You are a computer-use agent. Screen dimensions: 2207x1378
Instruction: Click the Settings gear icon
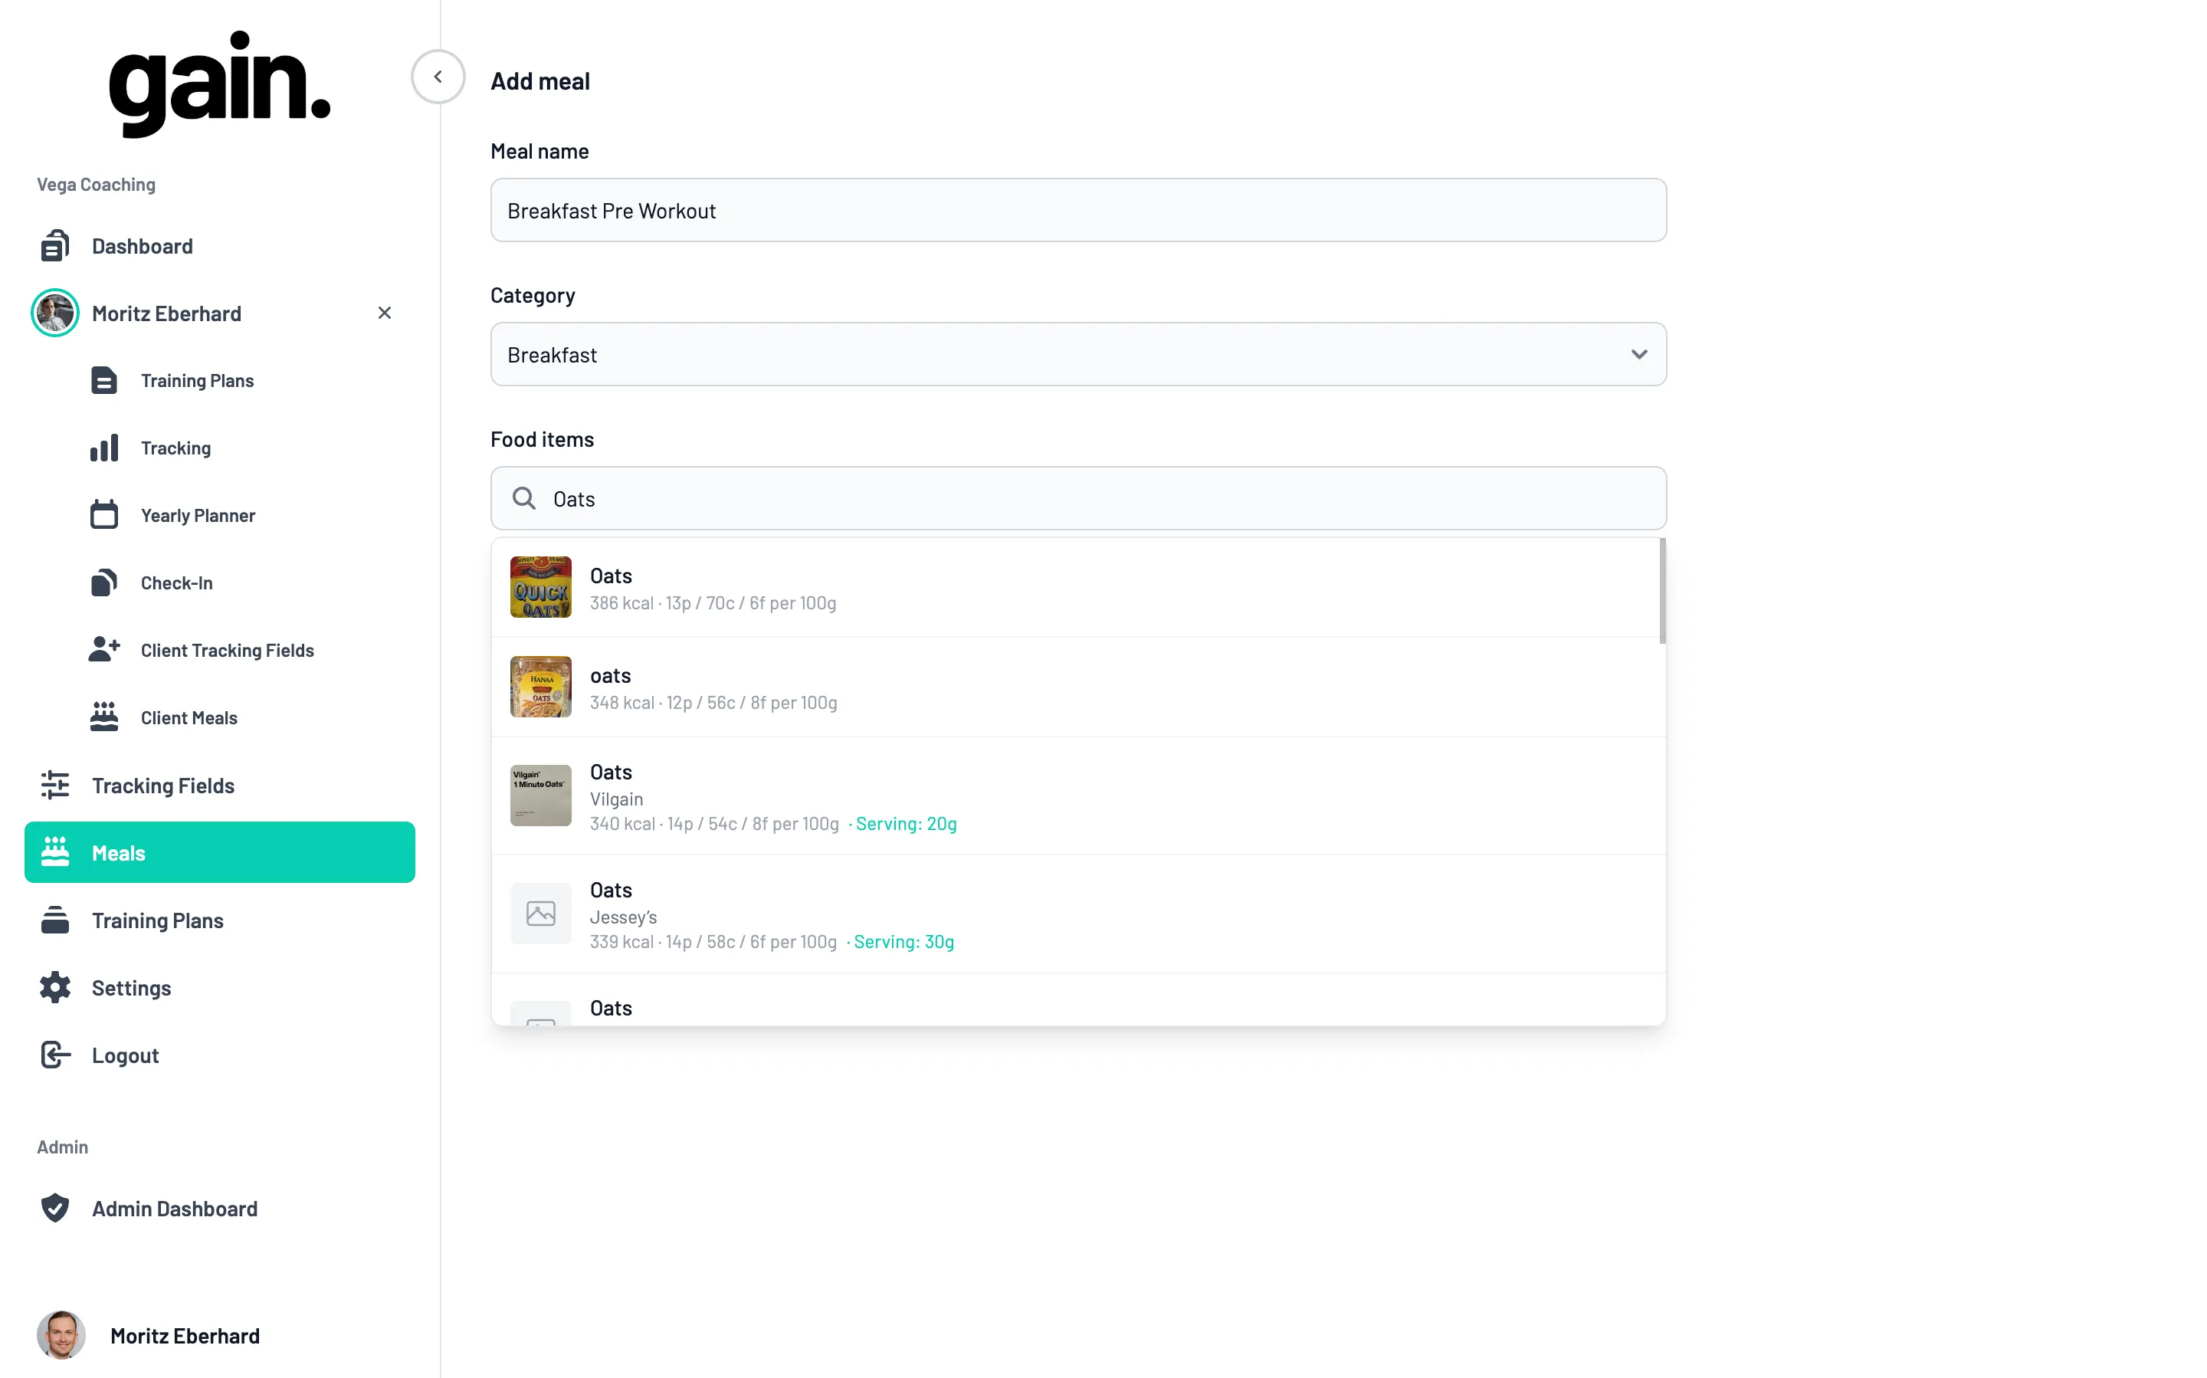tap(54, 988)
